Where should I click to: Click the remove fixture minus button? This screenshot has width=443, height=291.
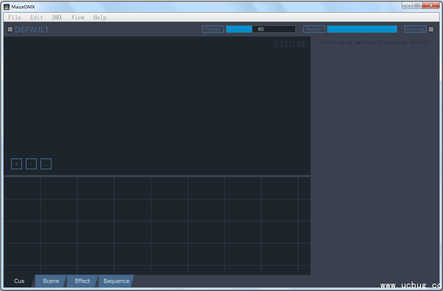pyautogui.click(x=31, y=164)
